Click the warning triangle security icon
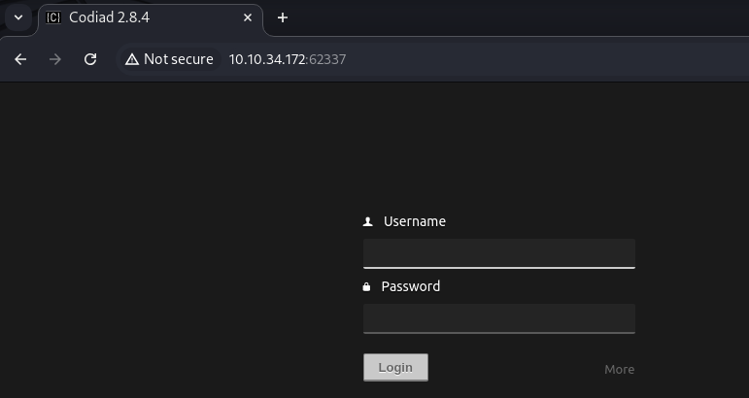 click(132, 59)
